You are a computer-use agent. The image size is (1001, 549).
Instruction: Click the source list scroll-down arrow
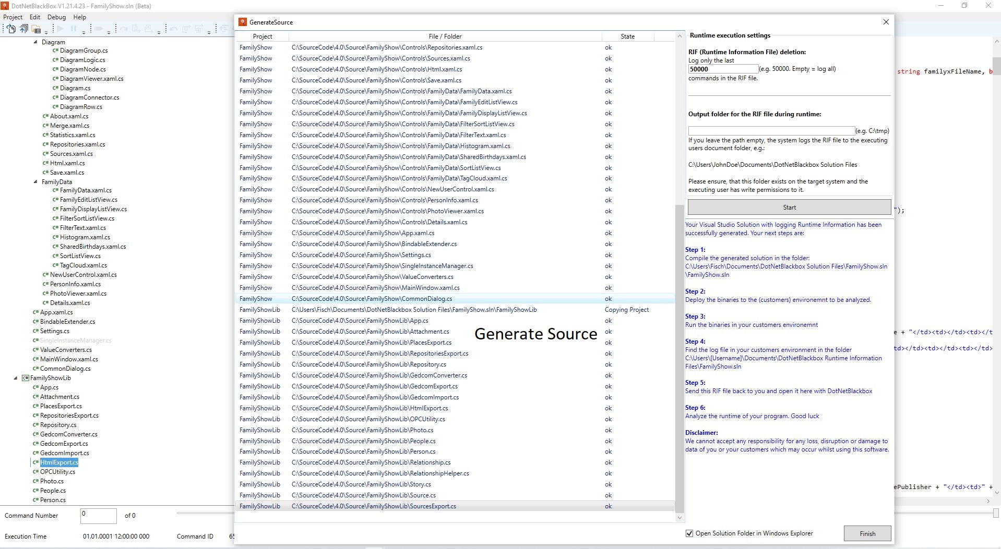tap(679, 518)
